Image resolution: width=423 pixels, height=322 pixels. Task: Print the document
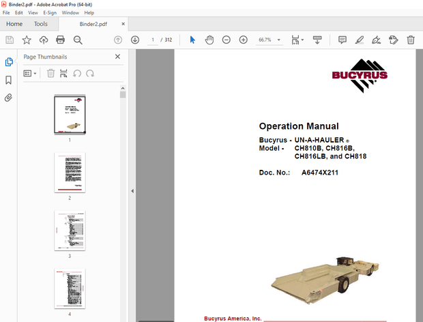(60, 40)
